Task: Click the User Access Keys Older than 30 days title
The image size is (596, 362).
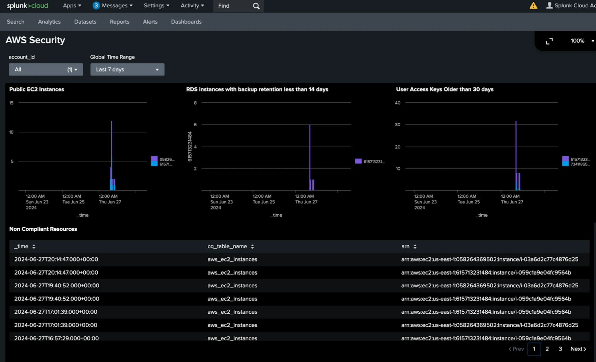Action: (x=445, y=89)
